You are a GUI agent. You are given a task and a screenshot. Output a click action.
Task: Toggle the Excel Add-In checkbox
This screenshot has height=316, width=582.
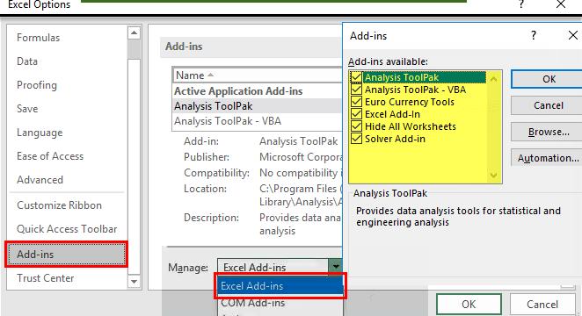tap(356, 114)
